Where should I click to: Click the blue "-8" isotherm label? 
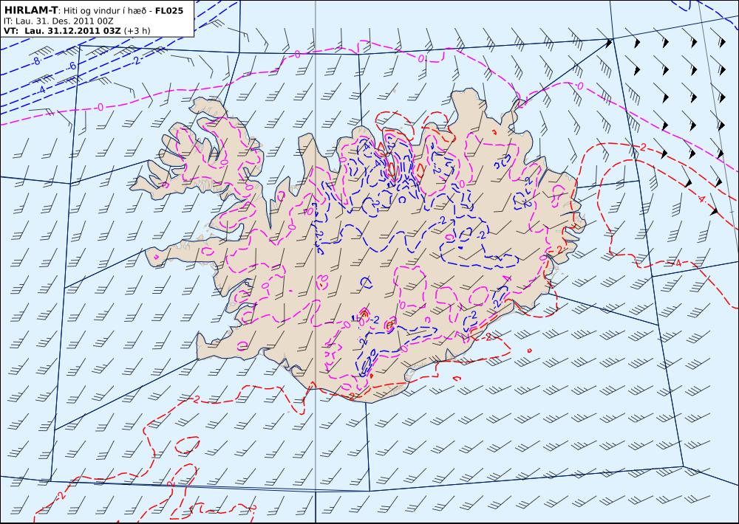click(x=35, y=61)
